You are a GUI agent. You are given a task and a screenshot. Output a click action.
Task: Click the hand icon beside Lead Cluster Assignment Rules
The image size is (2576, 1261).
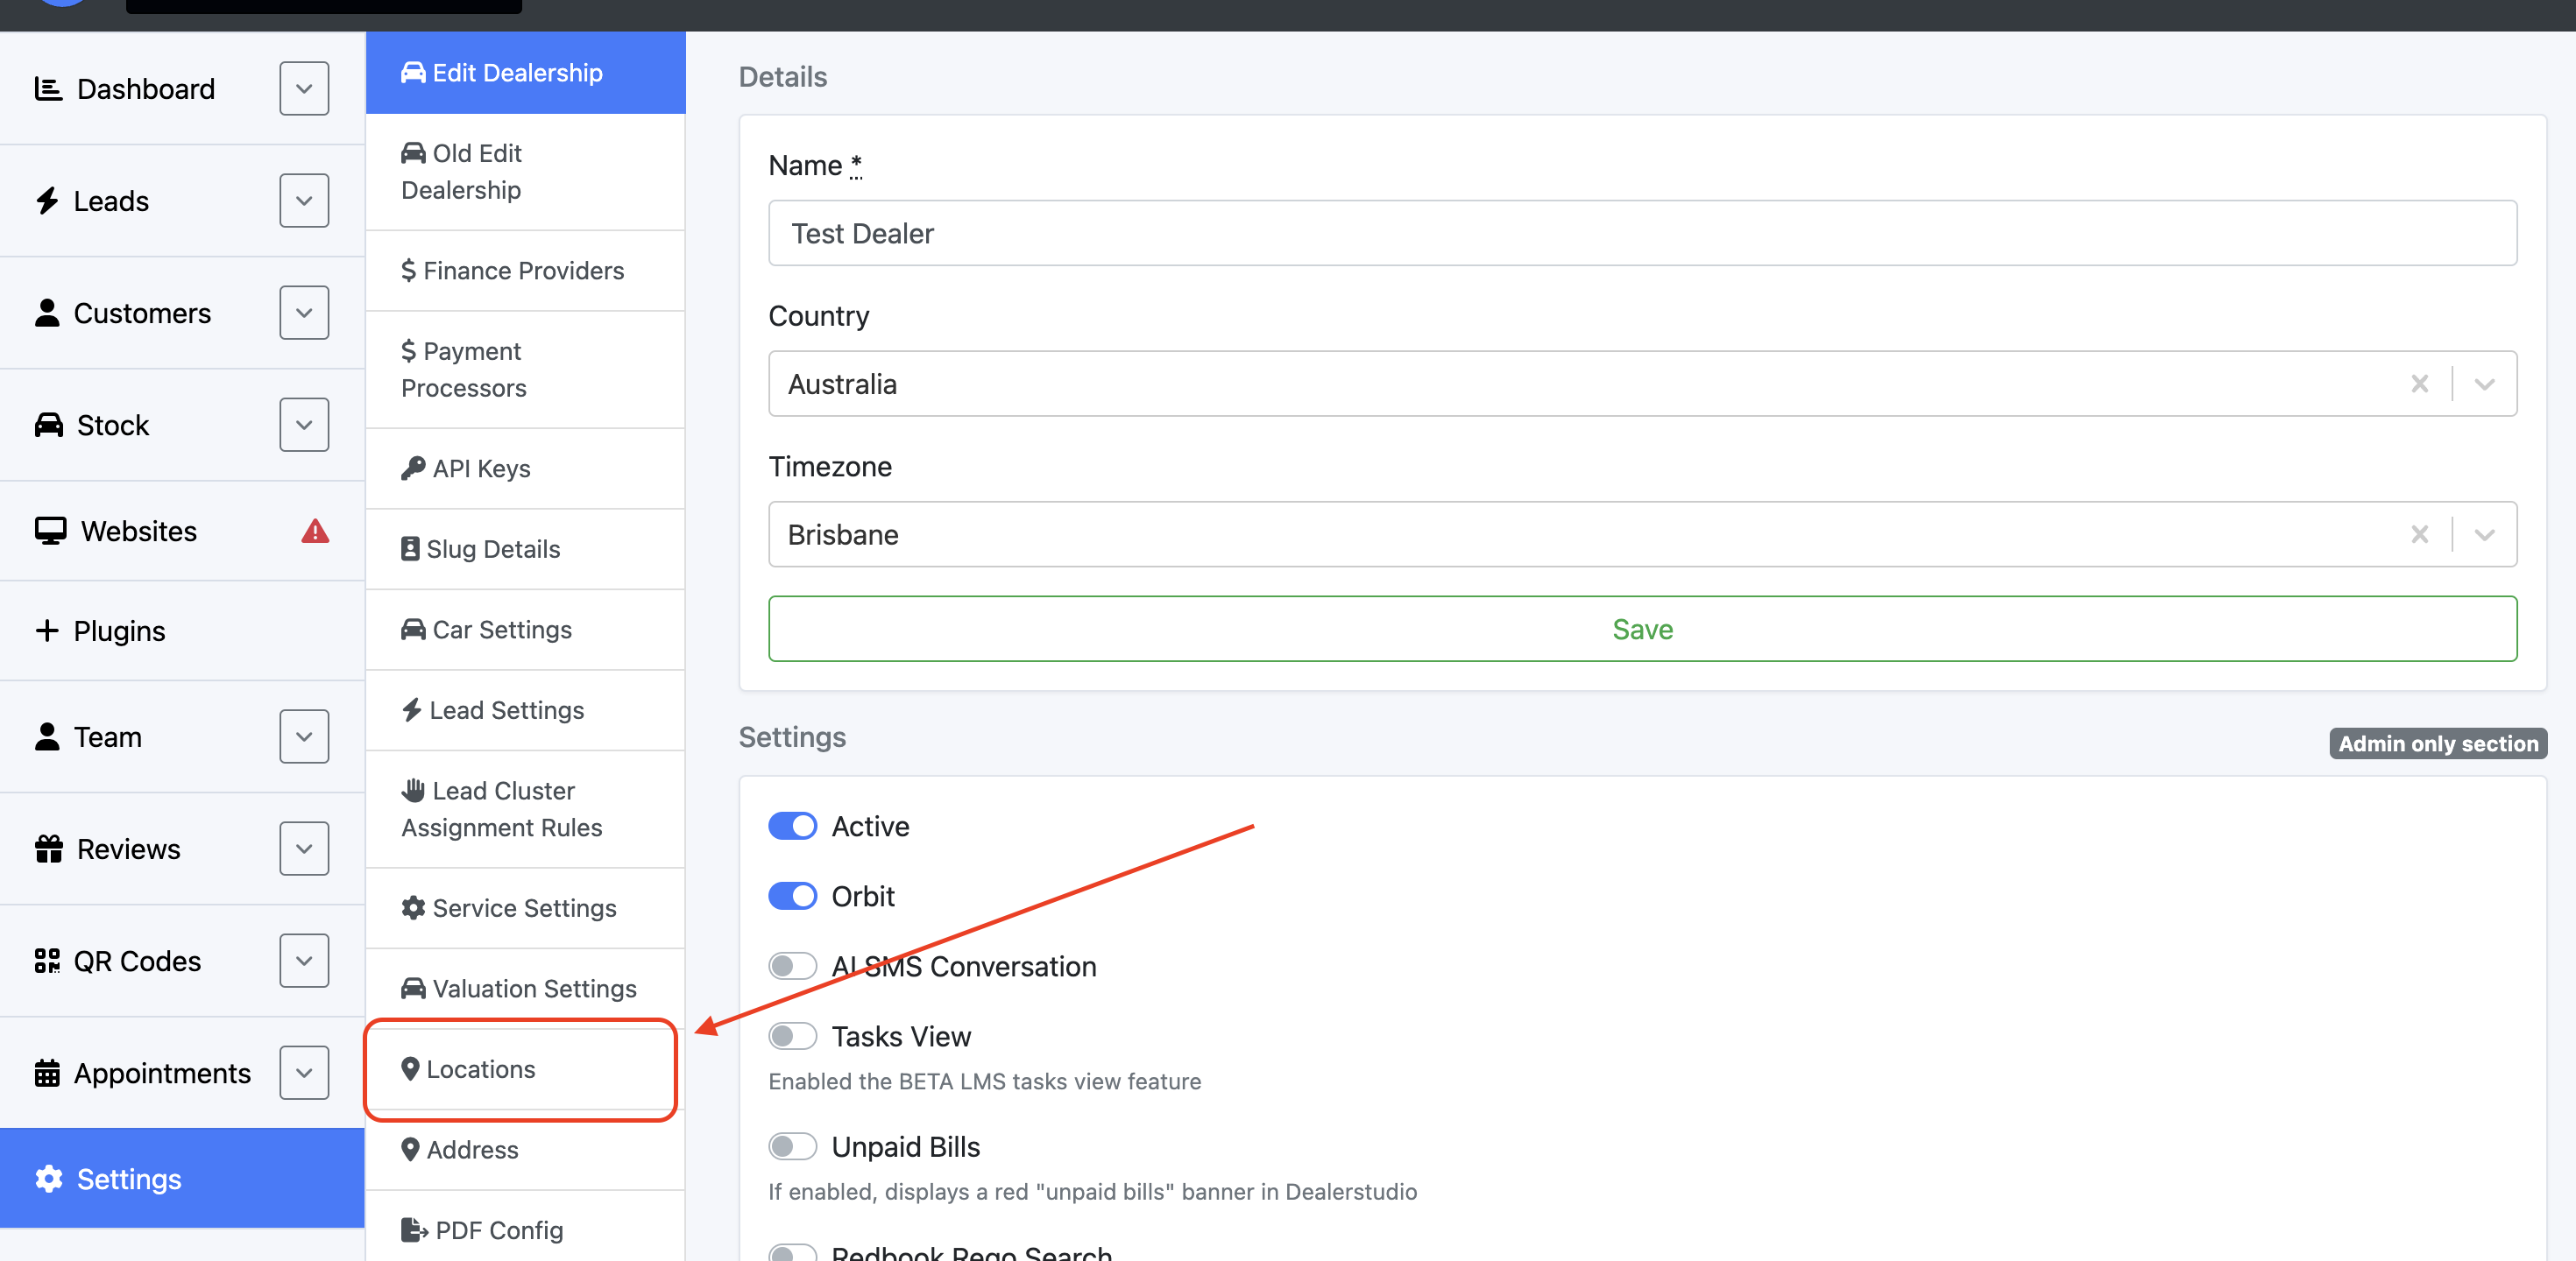[x=413, y=791]
